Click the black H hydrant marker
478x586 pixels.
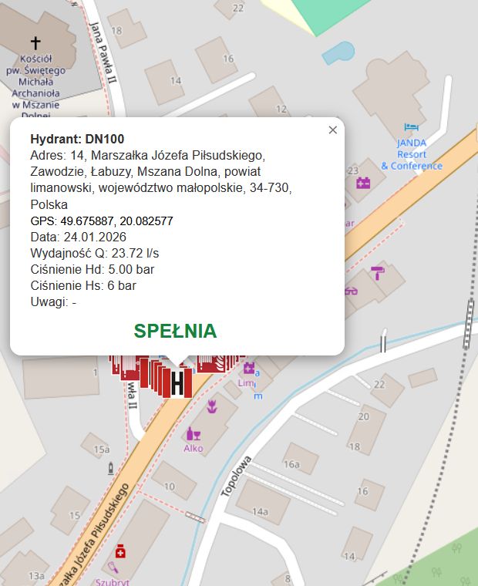[x=177, y=383]
